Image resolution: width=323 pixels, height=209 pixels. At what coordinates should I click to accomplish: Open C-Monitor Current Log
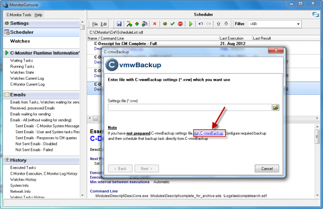coord(27,84)
